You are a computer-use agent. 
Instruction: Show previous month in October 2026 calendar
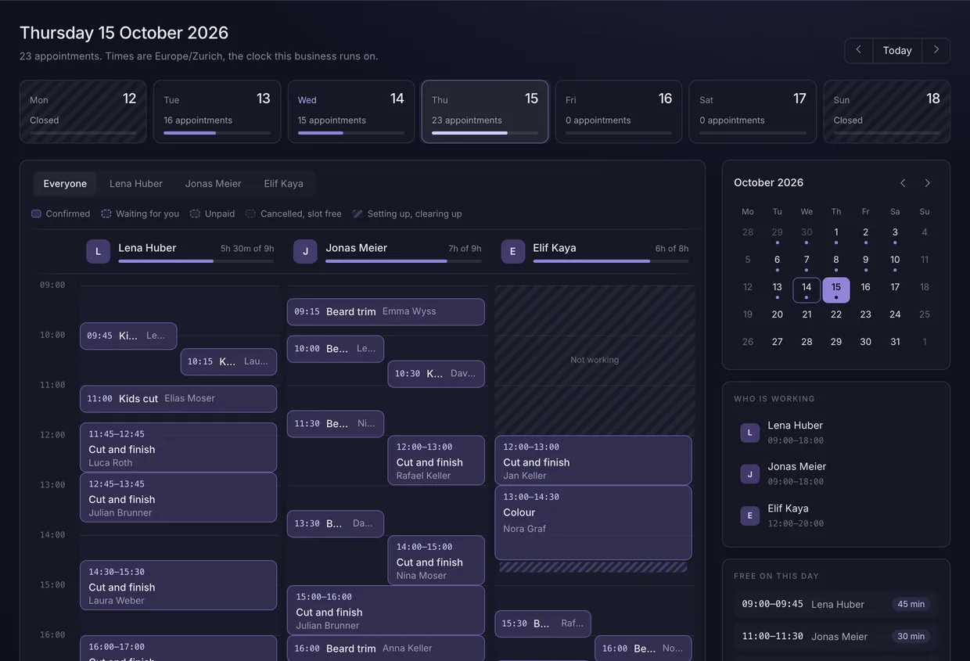(x=903, y=183)
